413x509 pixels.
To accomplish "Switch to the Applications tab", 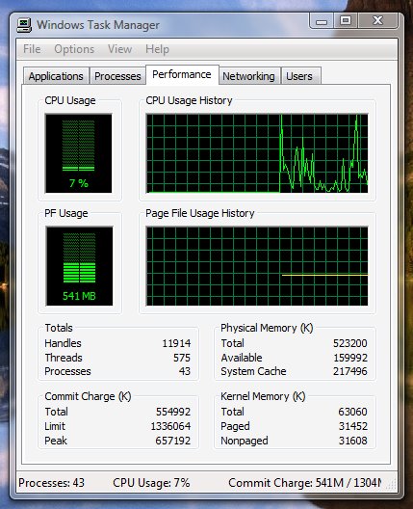I will (x=56, y=76).
